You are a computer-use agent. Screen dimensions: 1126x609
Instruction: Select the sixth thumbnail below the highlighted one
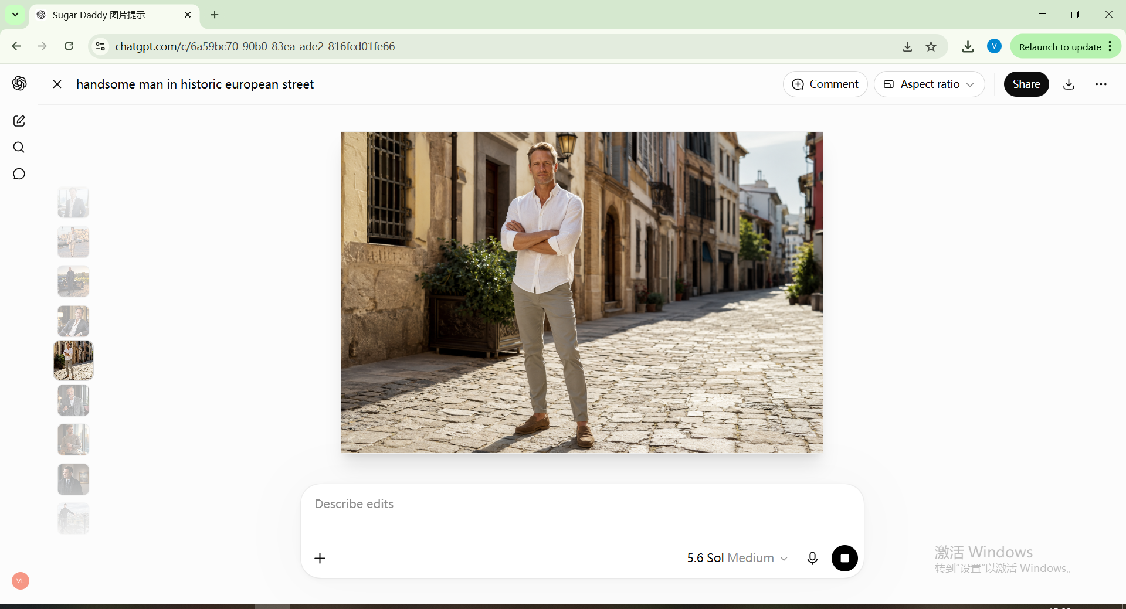73,400
